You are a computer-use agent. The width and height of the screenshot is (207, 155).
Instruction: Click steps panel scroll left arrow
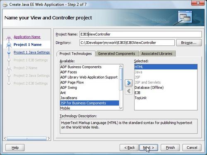tap(5, 138)
